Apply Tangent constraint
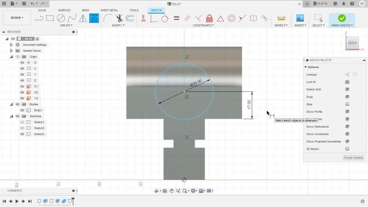 (x=165, y=18)
